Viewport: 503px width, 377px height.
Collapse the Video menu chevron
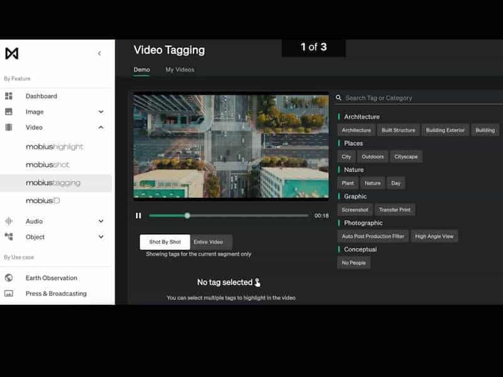pos(101,128)
